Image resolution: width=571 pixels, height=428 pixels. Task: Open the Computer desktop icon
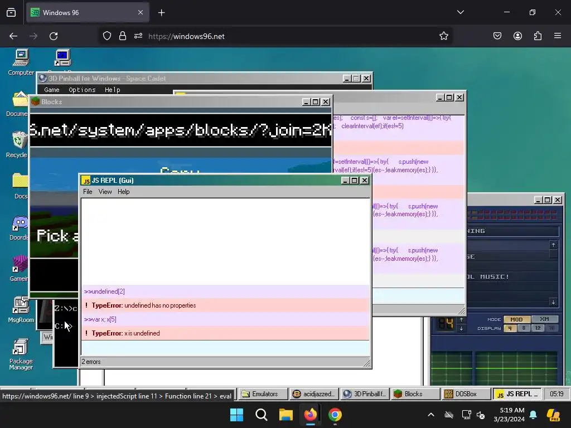tap(21, 62)
